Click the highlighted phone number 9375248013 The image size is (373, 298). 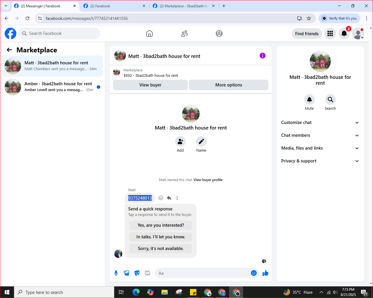140,198
